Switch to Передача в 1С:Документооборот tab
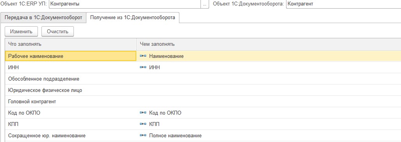This screenshot has width=401, height=142. [43, 18]
